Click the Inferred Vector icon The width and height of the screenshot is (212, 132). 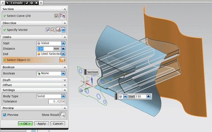58,30
